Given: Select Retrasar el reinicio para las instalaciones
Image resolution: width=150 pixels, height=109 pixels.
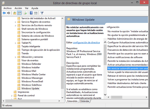Looking at the screenshot, I should [127, 76].
